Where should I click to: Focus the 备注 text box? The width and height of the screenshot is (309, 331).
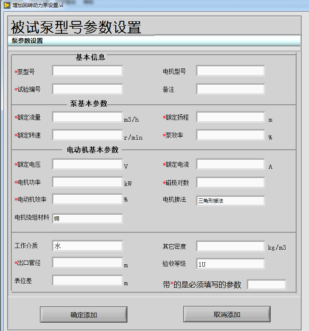[230, 89]
